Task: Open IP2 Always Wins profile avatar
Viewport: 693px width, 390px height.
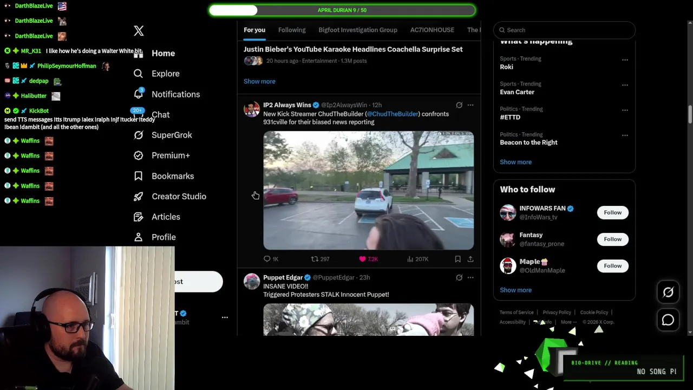Action: tap(252, 109)
